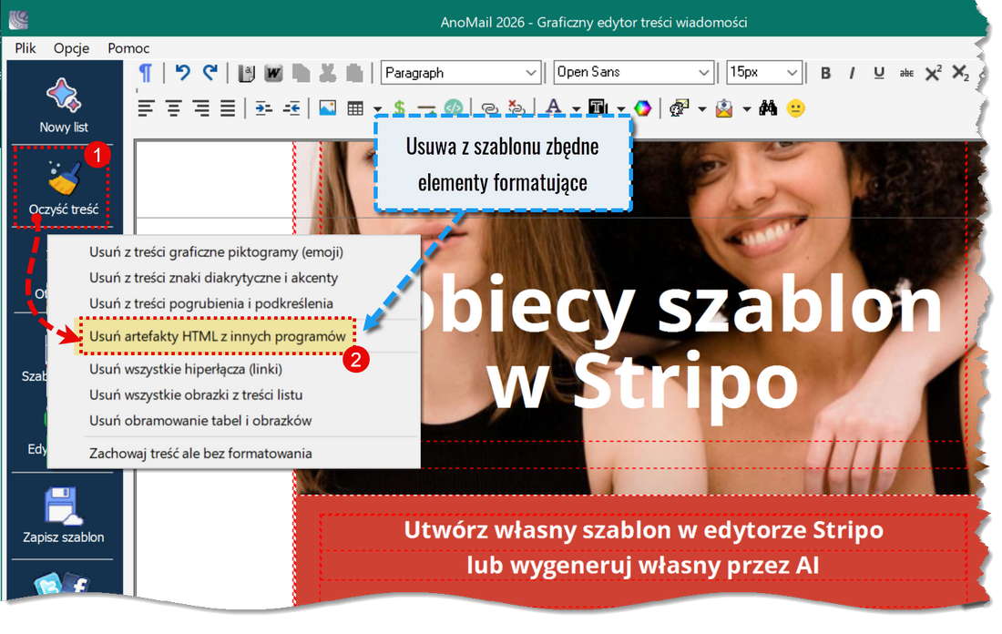
Task: Toggle strikethrough formatting
Action: tap(906, 73)
